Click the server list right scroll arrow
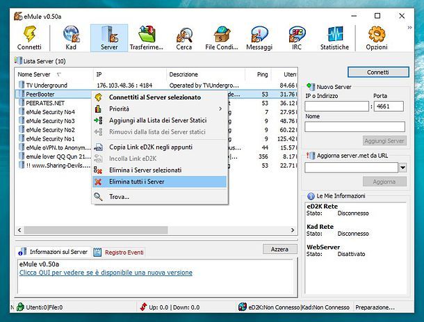This screenshot has width=424, height=322. (293, 230)
